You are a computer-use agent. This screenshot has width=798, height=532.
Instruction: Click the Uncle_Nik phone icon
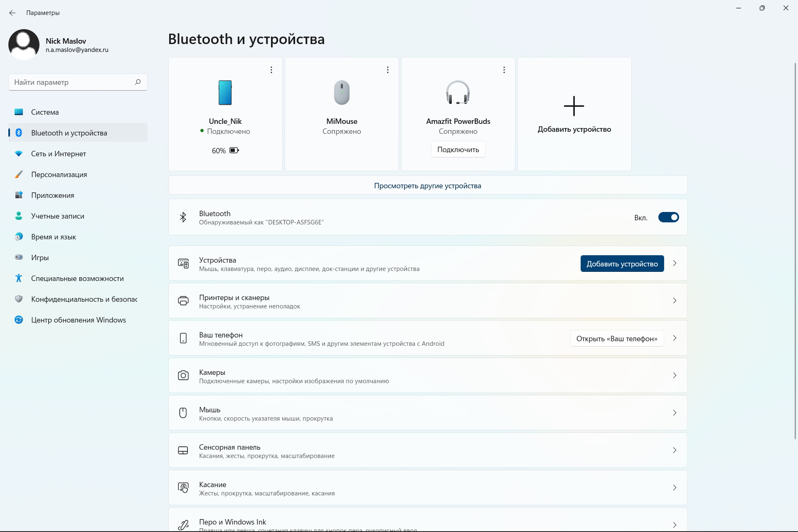pos(225,92)
